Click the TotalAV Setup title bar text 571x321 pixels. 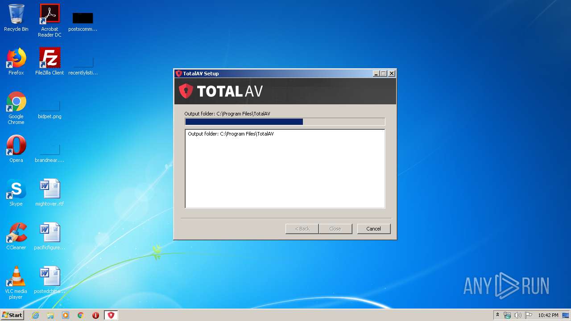pos(201,74)
